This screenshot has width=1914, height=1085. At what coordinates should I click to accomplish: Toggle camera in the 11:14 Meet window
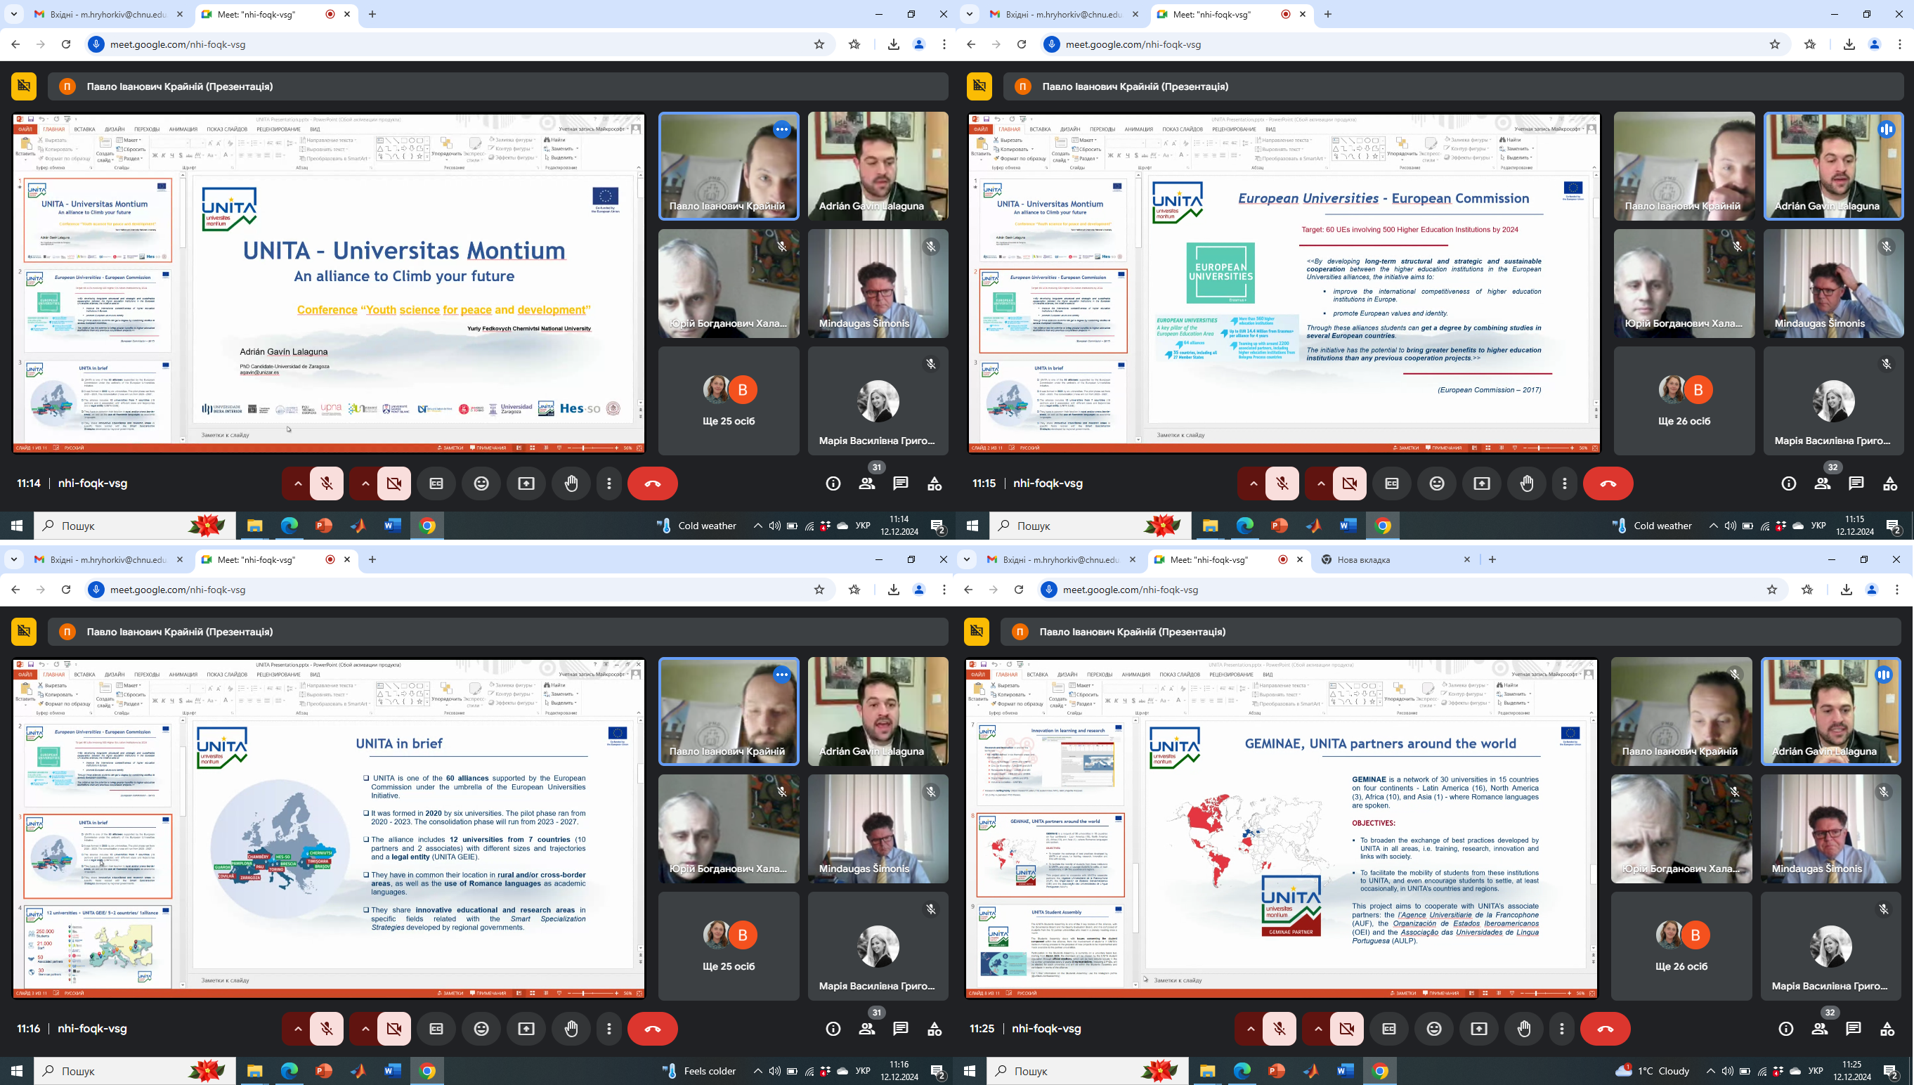(394, 483)
